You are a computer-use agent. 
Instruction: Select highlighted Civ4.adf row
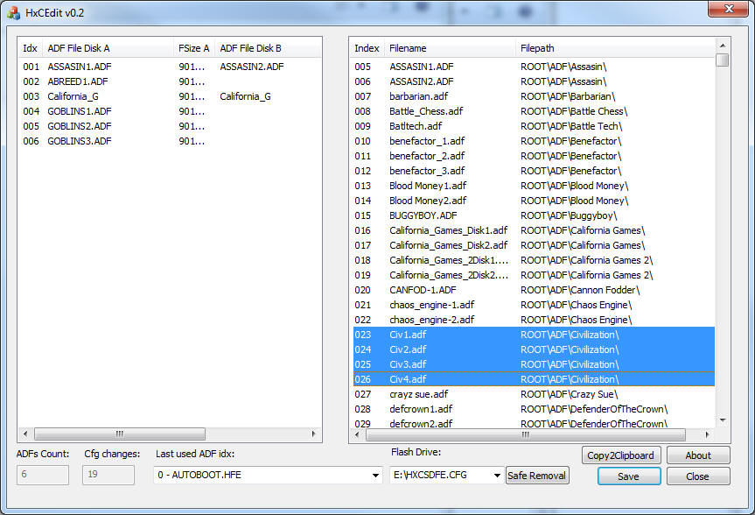(x=534, y=379)
